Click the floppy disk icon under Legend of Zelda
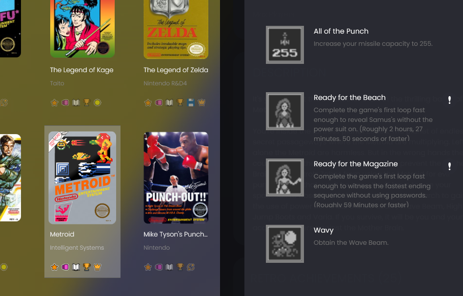The width and height of the screenshot is (463, 296). pyautogui.click(x=191, y=103)
